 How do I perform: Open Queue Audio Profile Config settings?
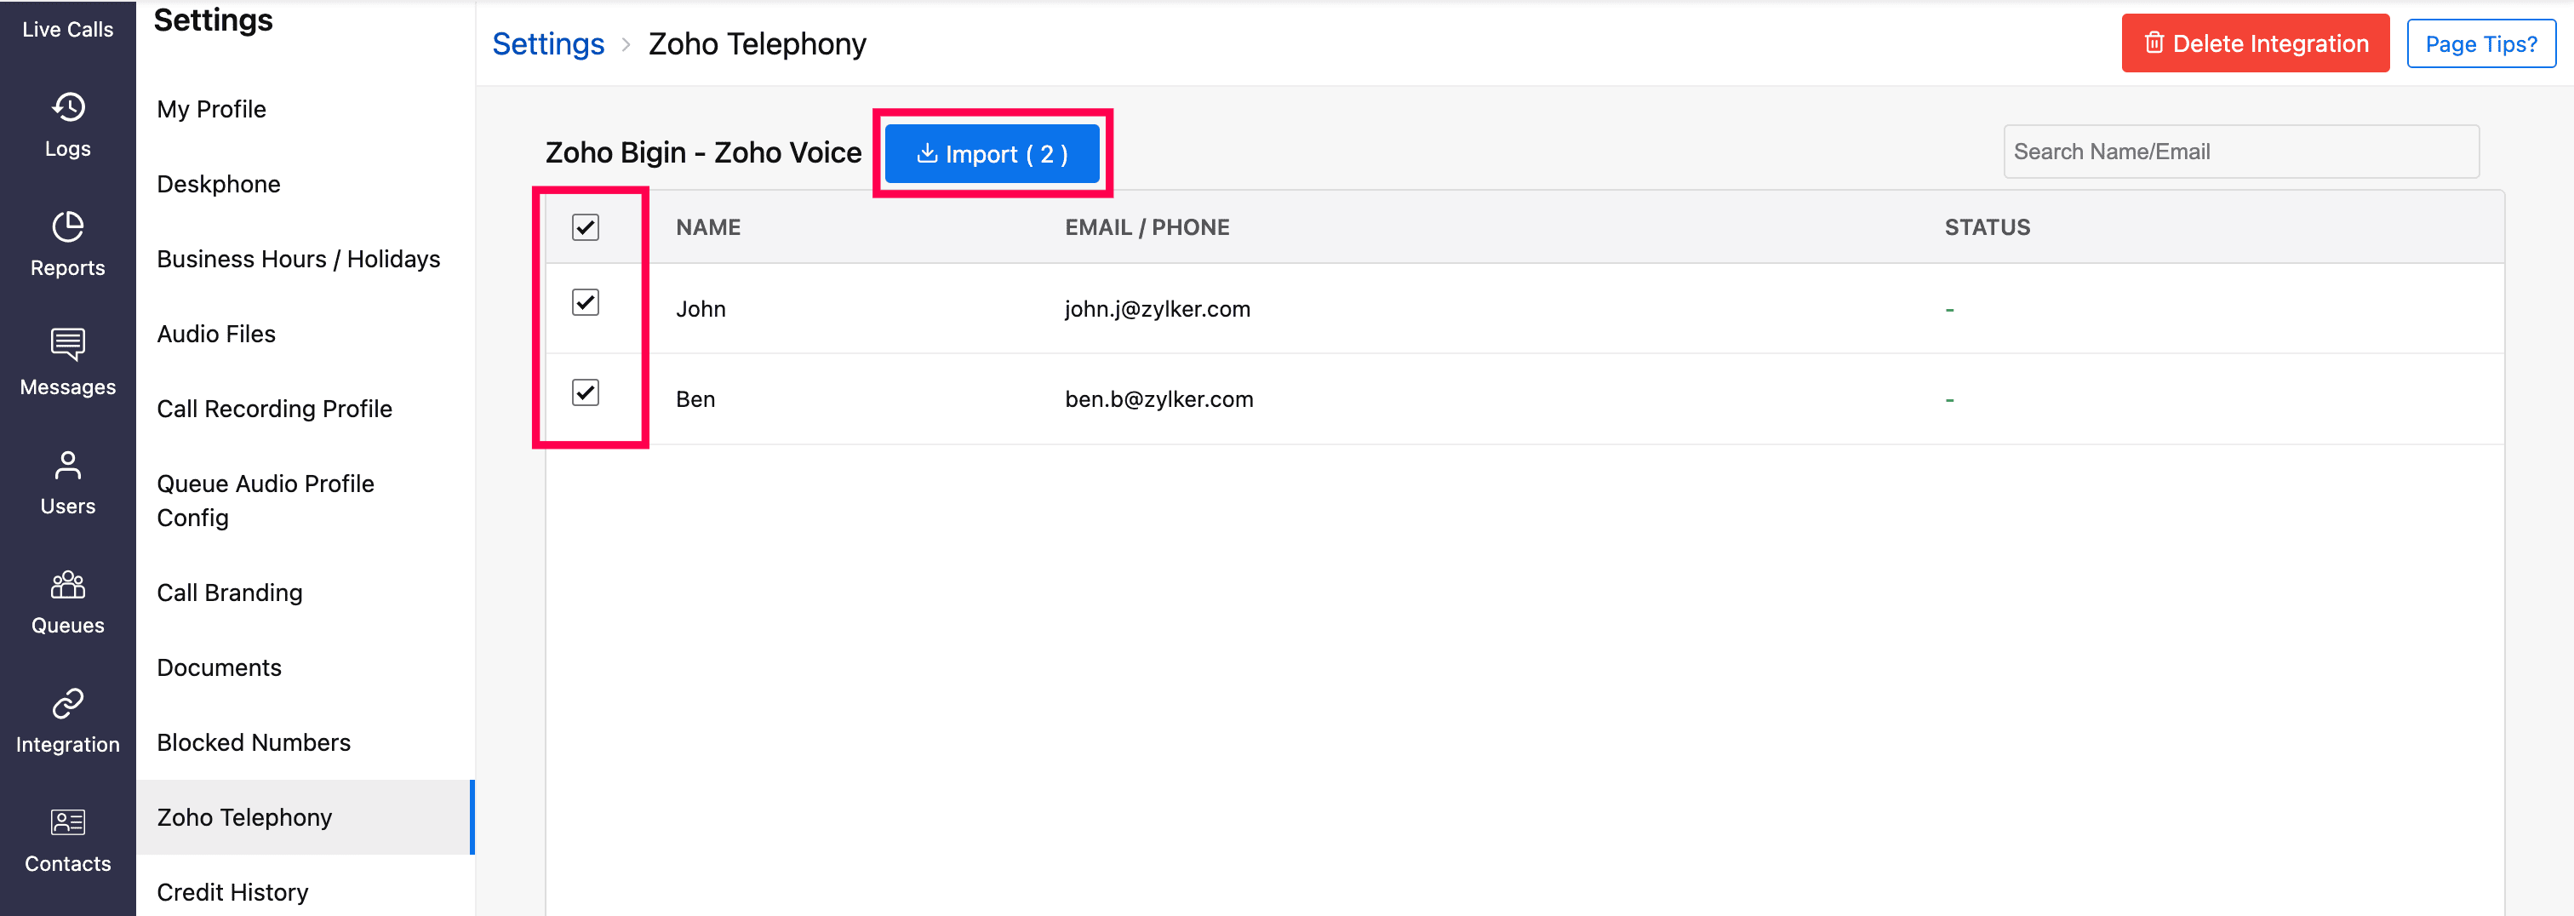pos(266,501)
